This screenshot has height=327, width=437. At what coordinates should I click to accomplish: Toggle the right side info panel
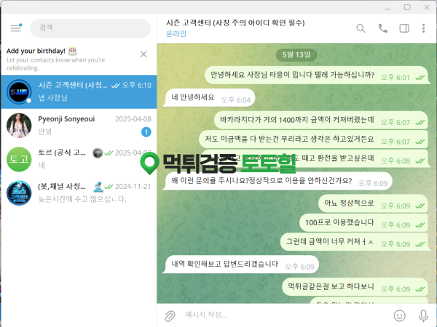point(404,28)
